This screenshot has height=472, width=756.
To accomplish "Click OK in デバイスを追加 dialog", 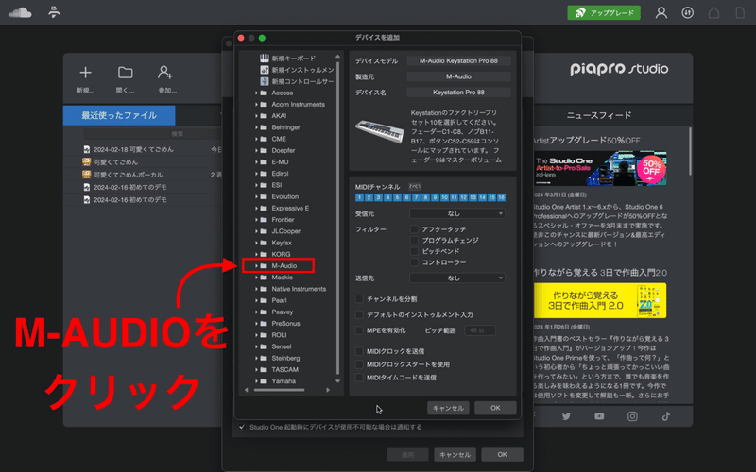I will [x=495, y=408].
